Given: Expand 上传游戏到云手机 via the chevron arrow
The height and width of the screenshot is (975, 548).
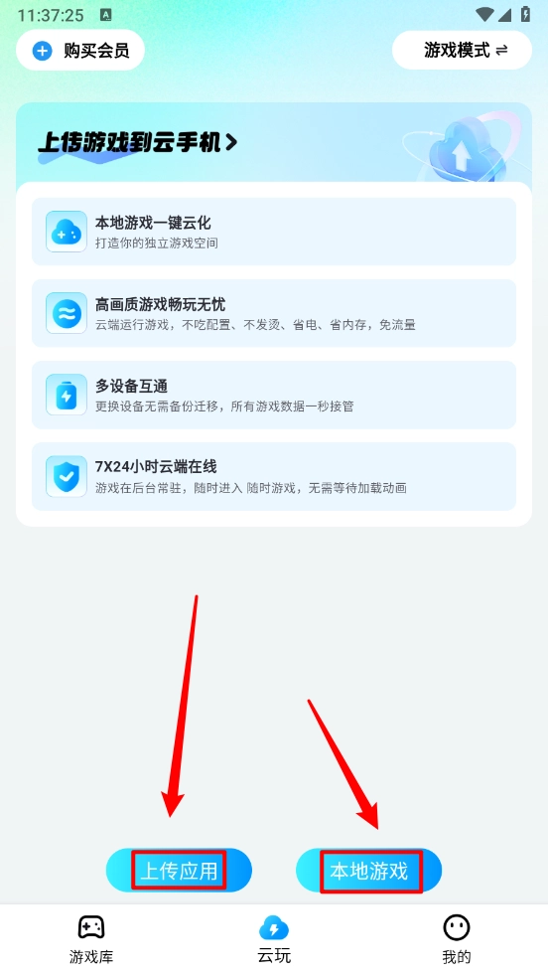Looking at the screenshot, I should pos(231,143).
